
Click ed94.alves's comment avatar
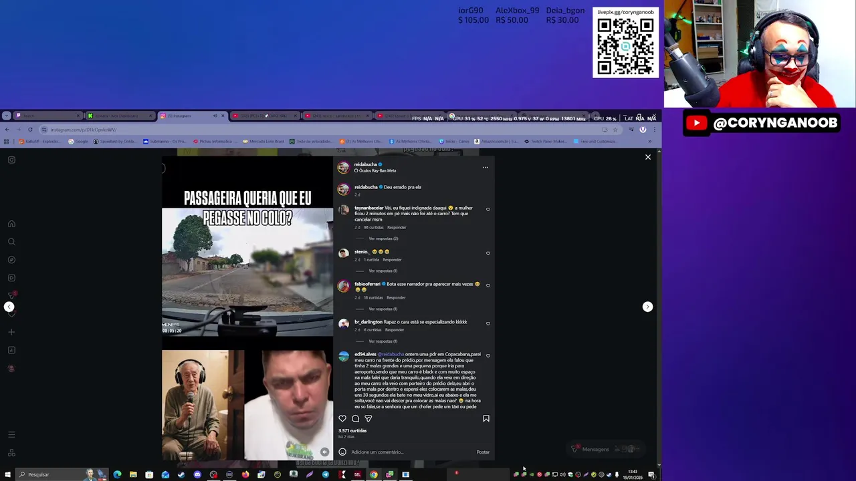[x=344, y=357]
